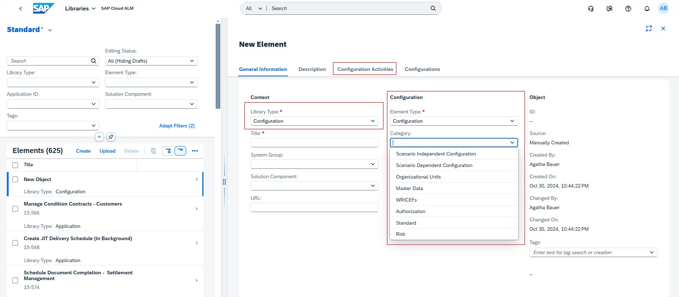Check the New Object row checkbox
The width and height of the screenshot is (679, 297).
tap(15, 179)
